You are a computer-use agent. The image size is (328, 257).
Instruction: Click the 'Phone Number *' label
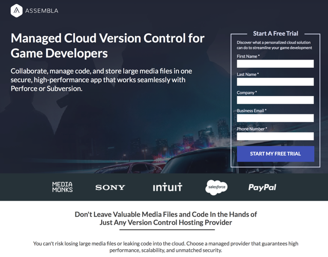point(252,129)
